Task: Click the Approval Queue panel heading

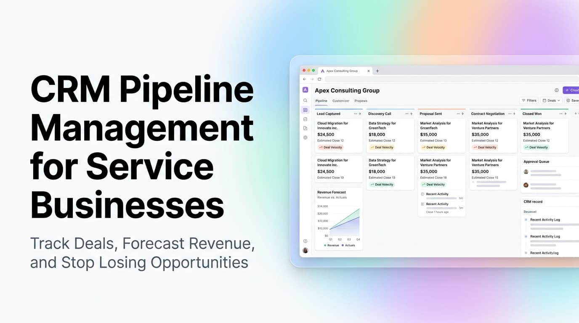Action: tap(537, 161)
